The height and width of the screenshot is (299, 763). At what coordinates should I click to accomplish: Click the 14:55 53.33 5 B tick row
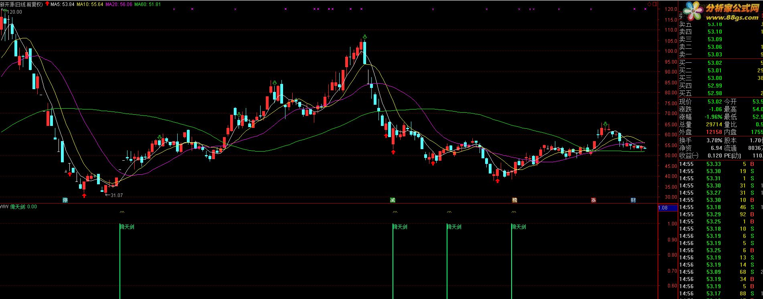(x=720, y=164)
